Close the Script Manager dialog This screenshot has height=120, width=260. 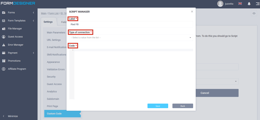[x=192, y=12]
